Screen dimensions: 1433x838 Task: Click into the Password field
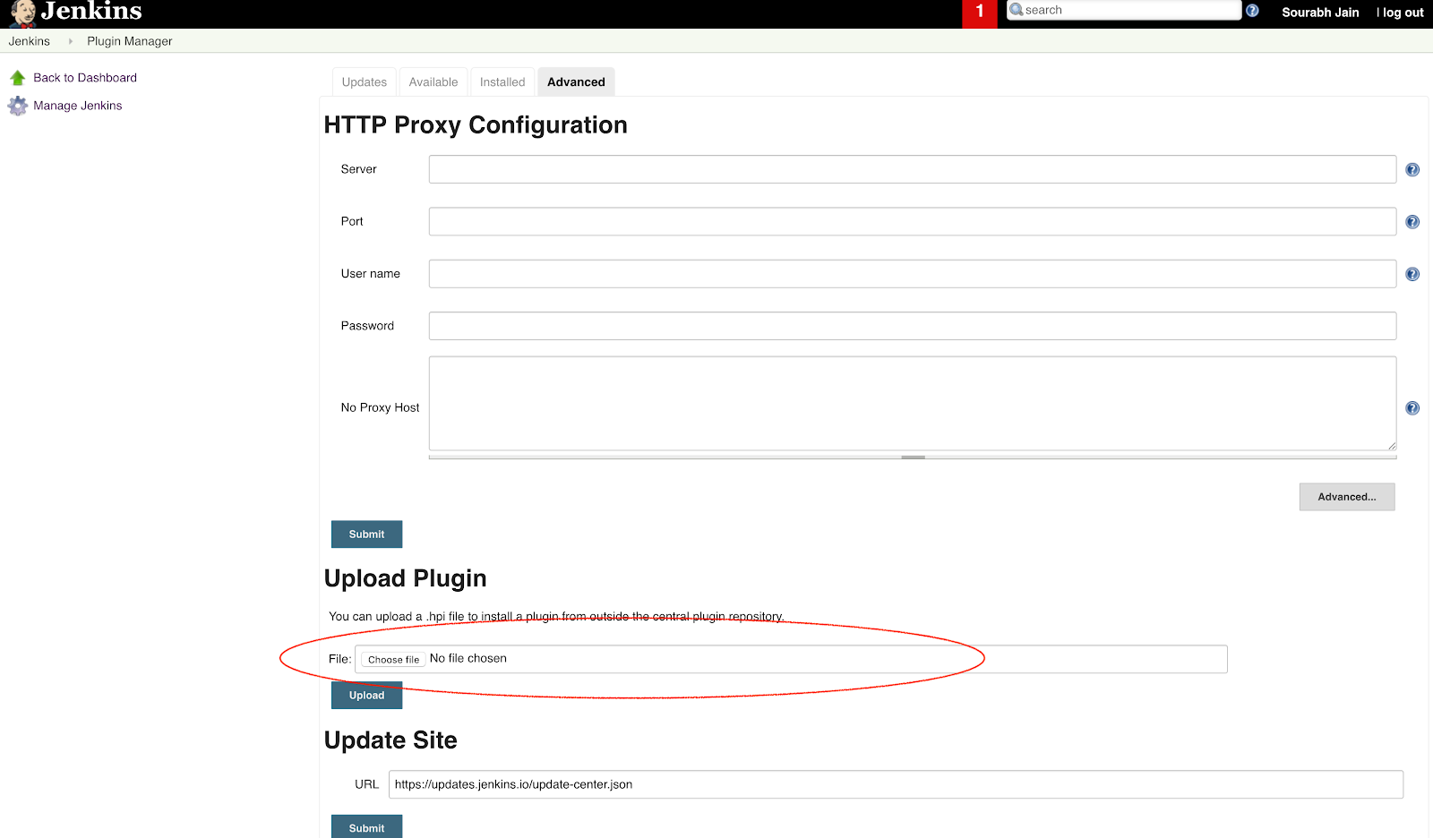pos(913,326)
